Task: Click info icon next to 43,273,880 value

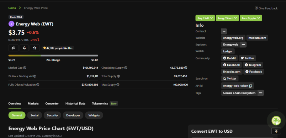Action: click(186, 68)
